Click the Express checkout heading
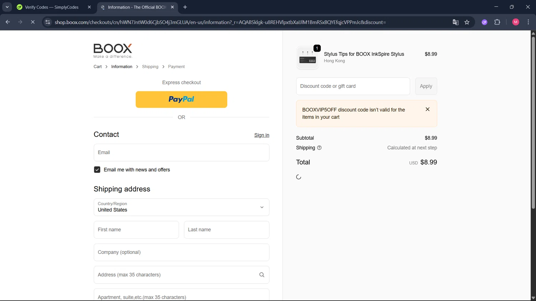The width and height of the screenshot is (536, 301). pos(182,82)
